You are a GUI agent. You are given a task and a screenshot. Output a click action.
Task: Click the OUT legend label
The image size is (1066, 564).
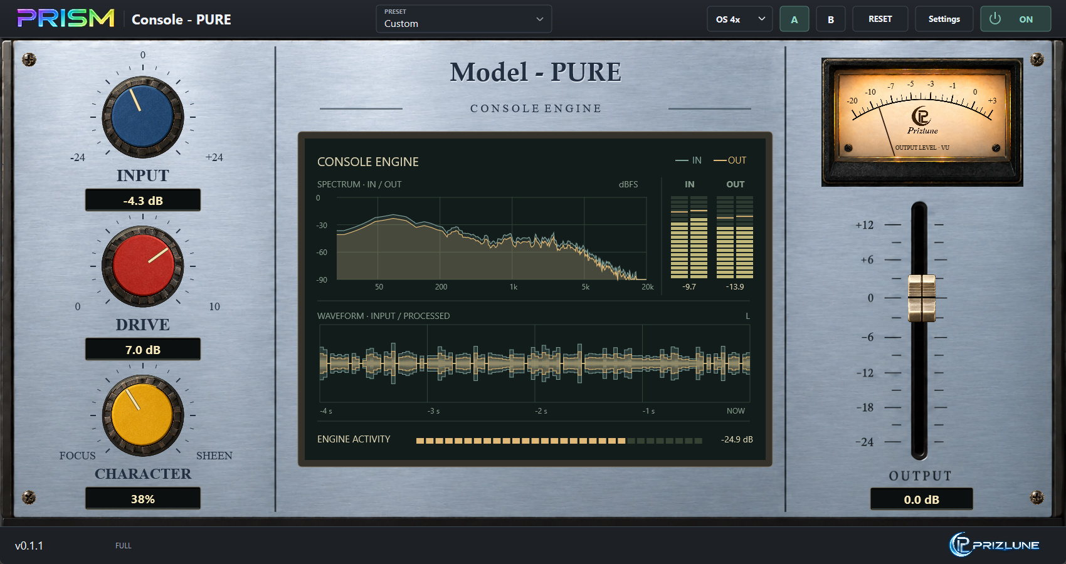[x=731, y=160]
